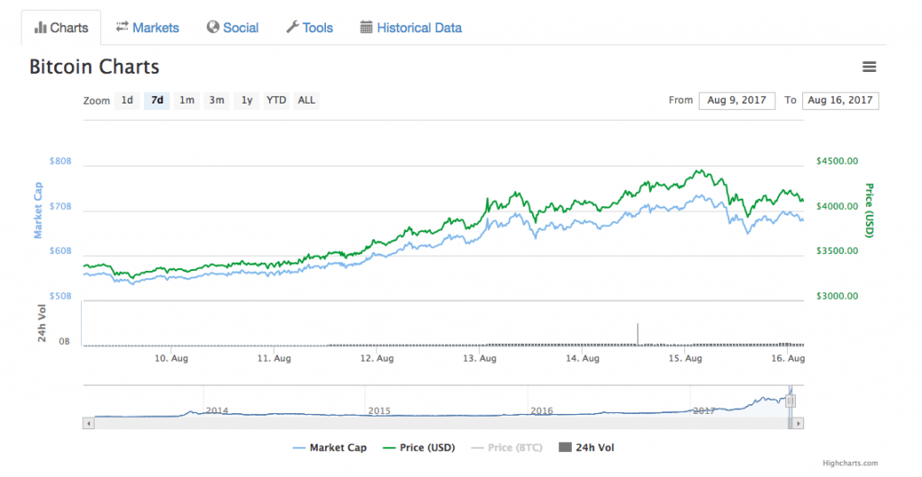
Task: Click the 15. Aug x-axis label
Action: click(x=685, y=358)
